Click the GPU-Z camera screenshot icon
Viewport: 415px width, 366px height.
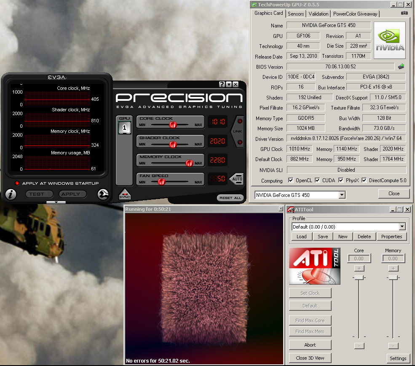[404, 13]
